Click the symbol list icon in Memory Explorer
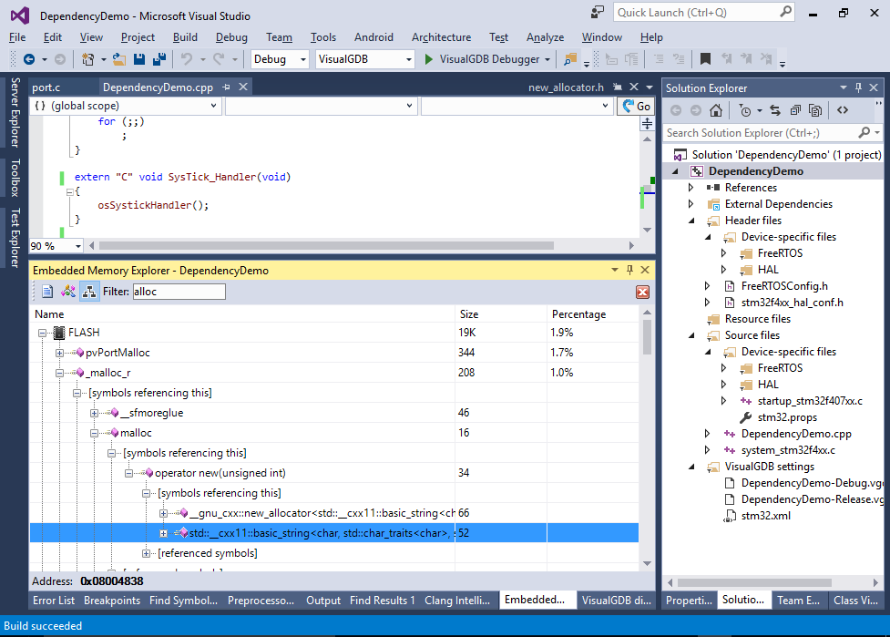 [x=68, y=292]
